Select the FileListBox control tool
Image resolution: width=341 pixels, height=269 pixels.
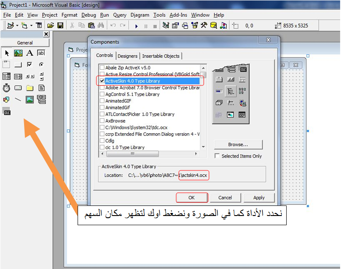tap(42, 88)
